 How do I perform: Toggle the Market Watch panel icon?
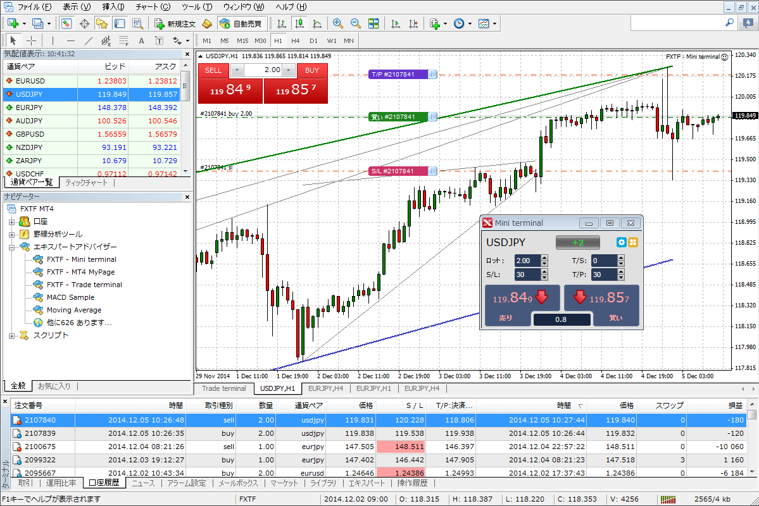(66, 23)
